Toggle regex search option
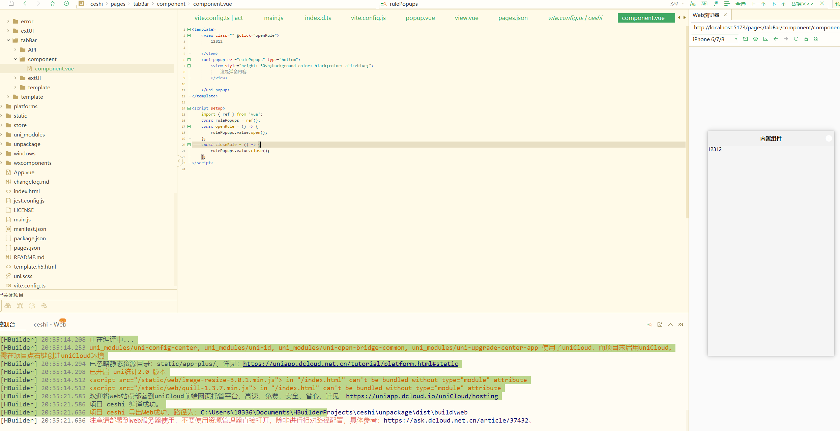 coord(716,4)
